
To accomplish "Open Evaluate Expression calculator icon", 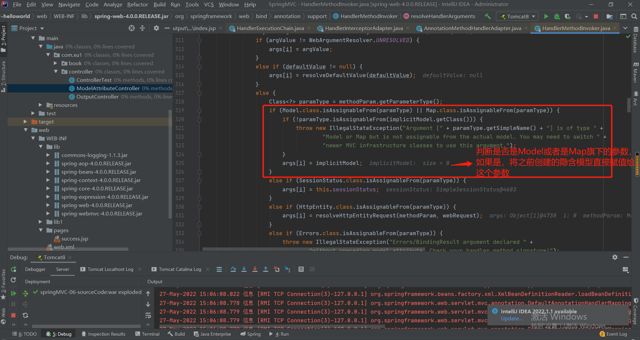I will (301, 269).
